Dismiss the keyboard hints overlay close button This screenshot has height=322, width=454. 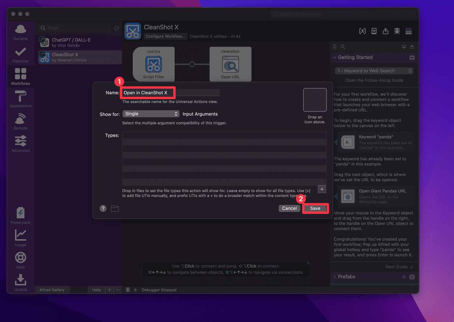tap(308, 263)
